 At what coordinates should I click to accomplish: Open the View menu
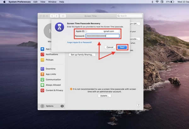pyautogui.click(x=43, y=2)
